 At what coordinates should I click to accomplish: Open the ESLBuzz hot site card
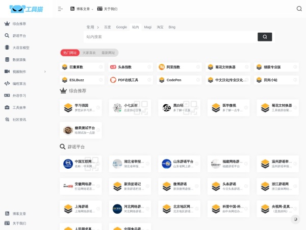[82, 80]
